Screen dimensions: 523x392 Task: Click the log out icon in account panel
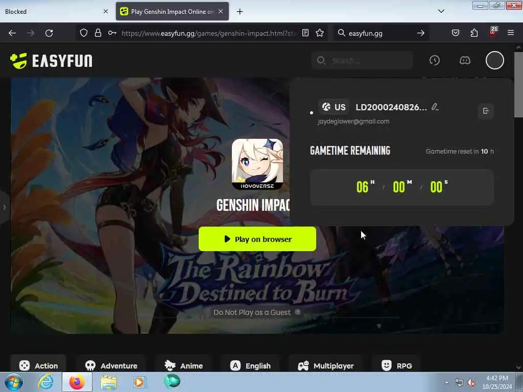(486, 111)
